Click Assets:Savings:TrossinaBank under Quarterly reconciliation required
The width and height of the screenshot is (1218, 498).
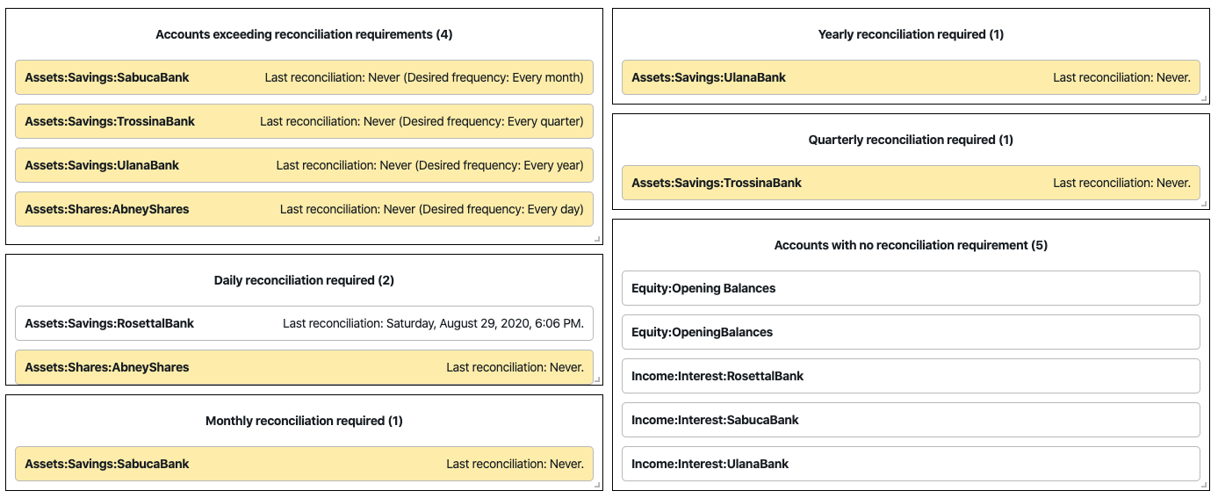tap(911, 183)
